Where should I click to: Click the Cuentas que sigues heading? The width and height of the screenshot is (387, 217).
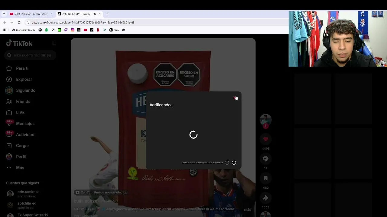[22, 183]
